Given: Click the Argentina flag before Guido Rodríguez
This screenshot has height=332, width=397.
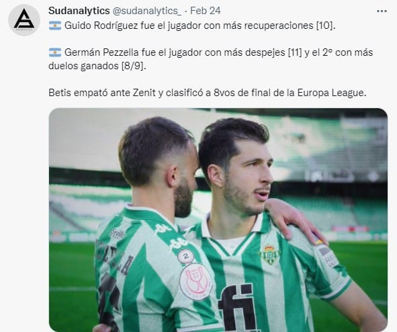Looking at the screenshot, I should pos(55,26).
